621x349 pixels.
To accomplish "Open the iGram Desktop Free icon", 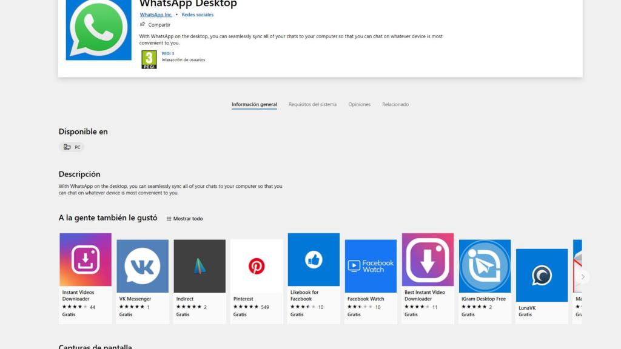I will (x=485, y=266).
